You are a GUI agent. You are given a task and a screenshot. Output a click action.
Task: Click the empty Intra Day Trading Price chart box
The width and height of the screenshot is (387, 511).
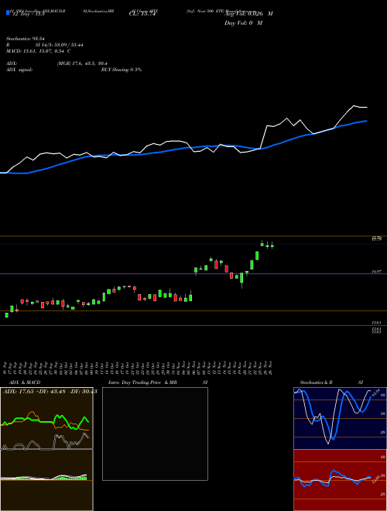155,434
